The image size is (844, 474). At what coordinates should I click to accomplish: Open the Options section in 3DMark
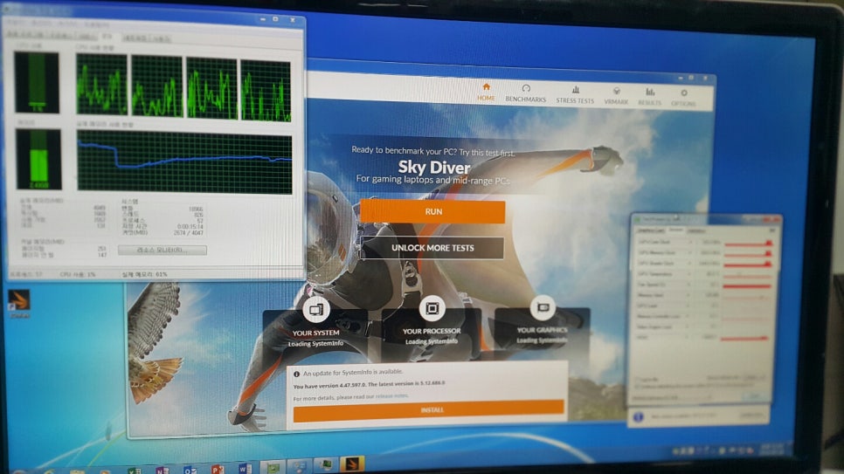coord(683,98)
